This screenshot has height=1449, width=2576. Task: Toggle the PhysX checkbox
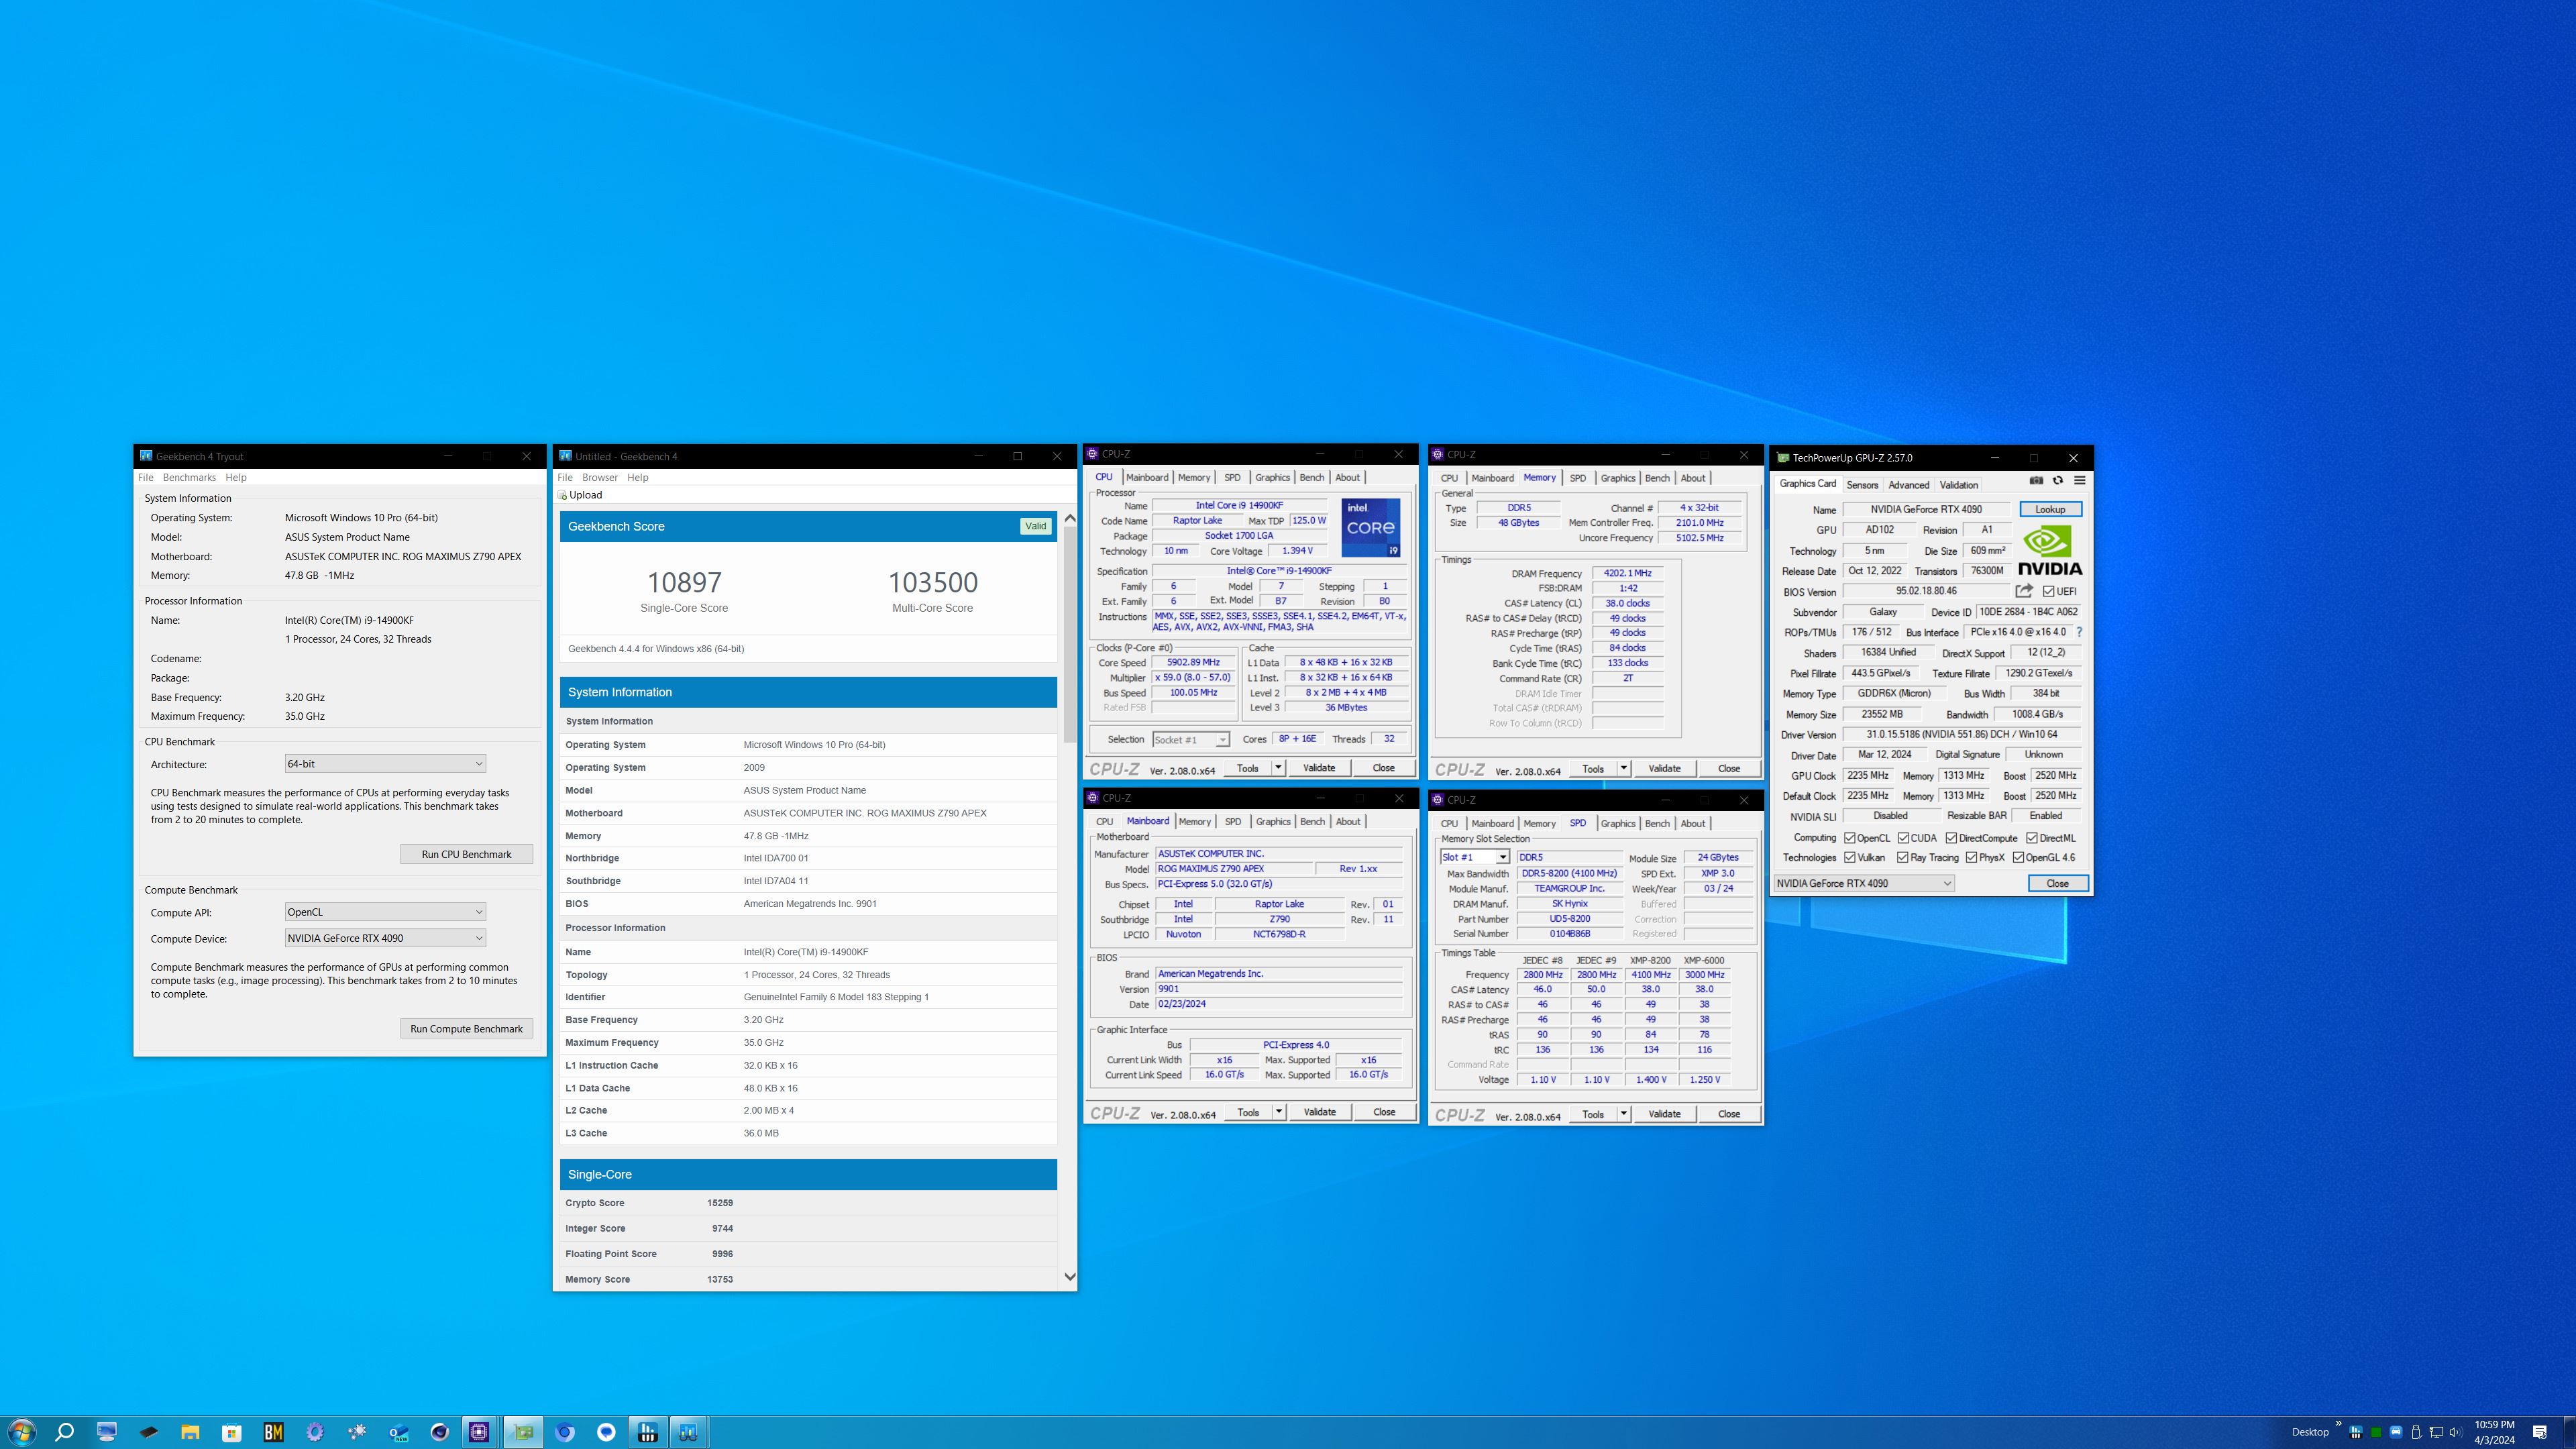[x=1971, y=857]
